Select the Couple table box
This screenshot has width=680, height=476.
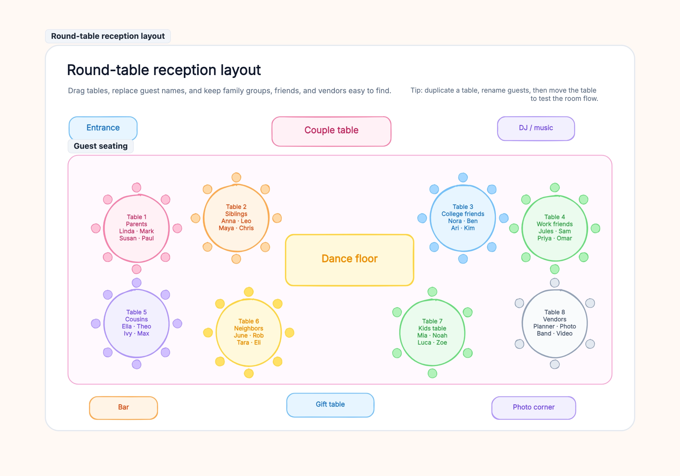[x=331, y=131]
